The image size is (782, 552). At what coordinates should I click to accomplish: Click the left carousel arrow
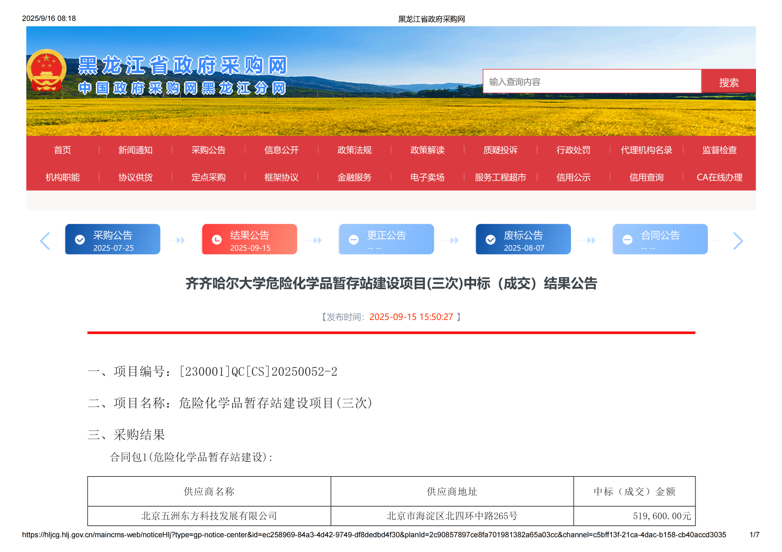click(x=45, y=241)
